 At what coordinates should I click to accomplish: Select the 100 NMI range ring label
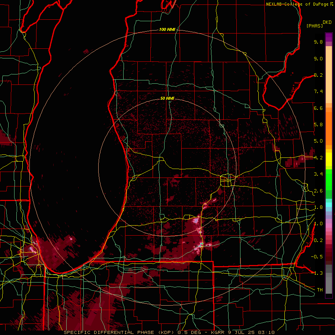click(167, 29)
